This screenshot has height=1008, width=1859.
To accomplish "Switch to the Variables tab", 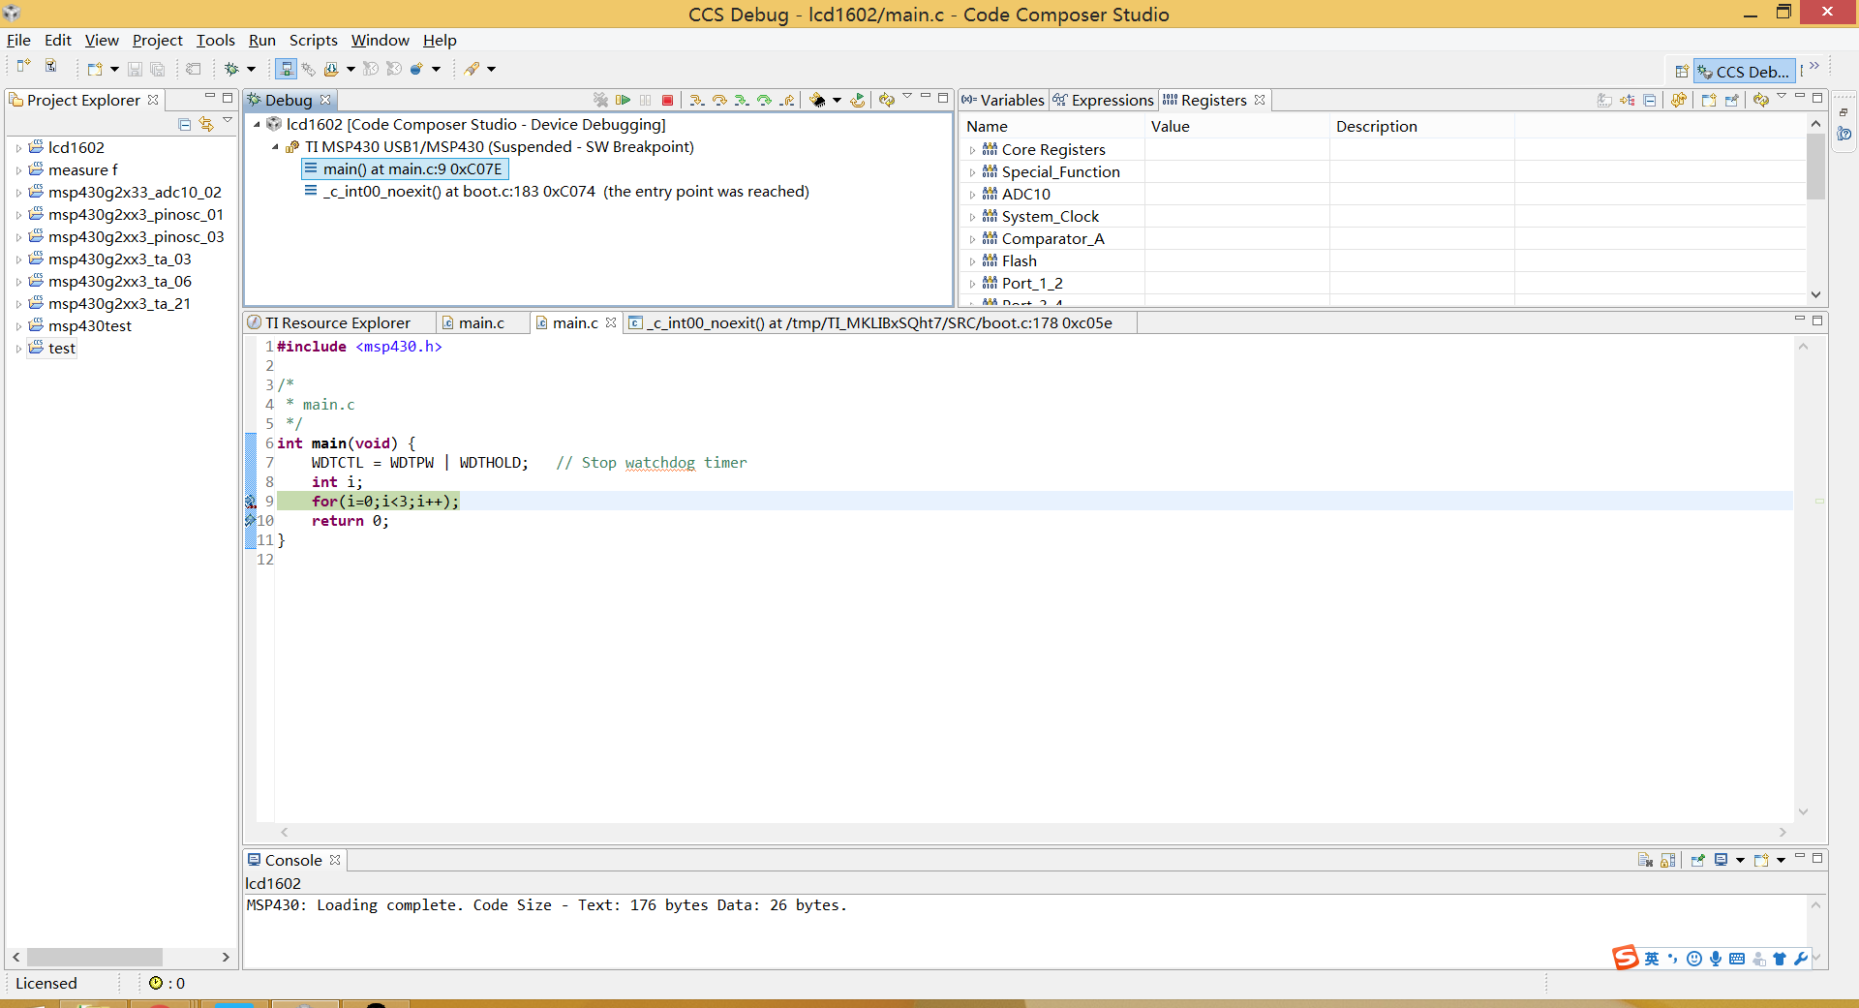I will point(1004,100).
